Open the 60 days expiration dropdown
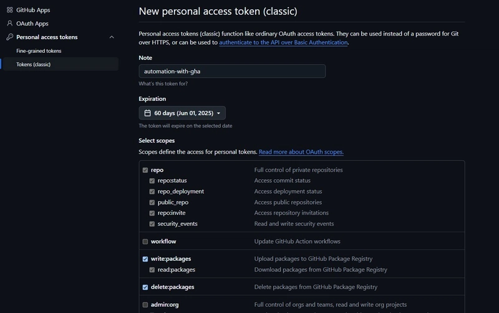The width and height of the screenshot is (499, 313). tap(182, 113)
